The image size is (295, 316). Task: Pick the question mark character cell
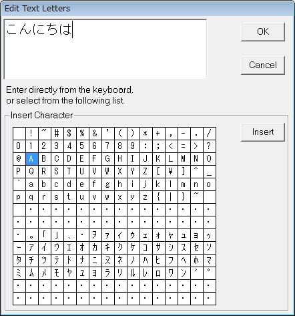(x=210, y=146)
